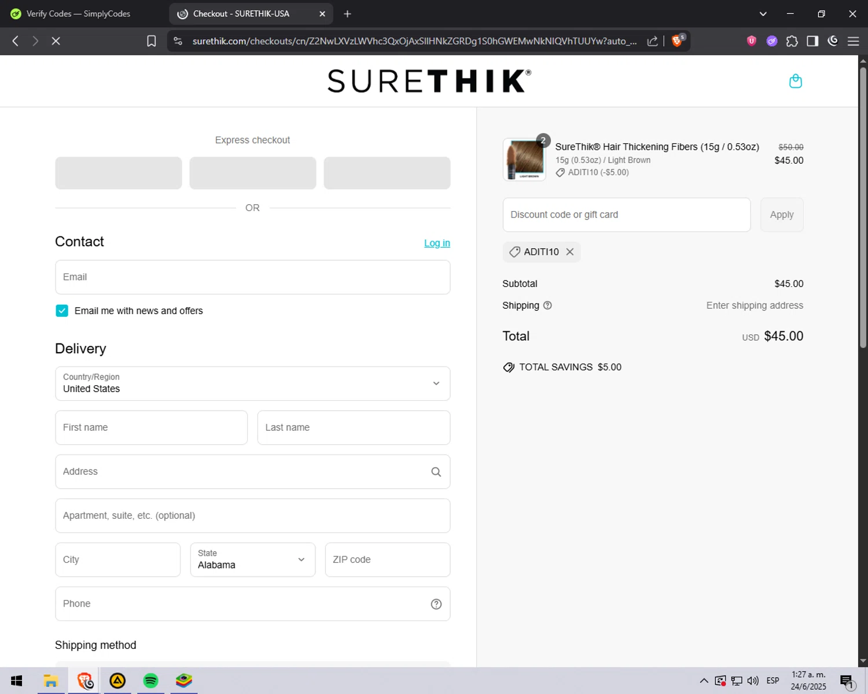Click the Phone input field

(x=253, y=604)
